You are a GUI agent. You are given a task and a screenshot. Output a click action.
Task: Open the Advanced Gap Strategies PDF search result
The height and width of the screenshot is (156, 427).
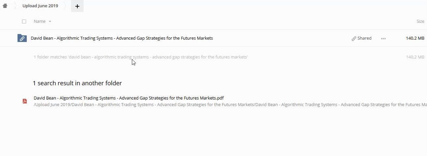(129, 98)
